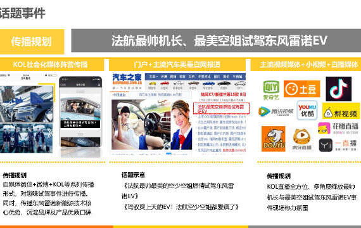Click the iQIYI green logo
Screen dimensions: 361x228
(x=271, y=90)
